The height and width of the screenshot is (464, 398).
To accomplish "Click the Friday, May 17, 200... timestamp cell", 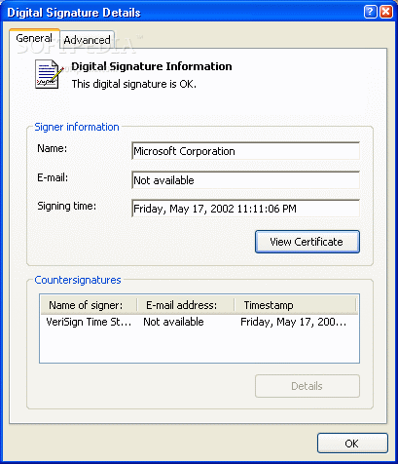I will tap(293, 322).
